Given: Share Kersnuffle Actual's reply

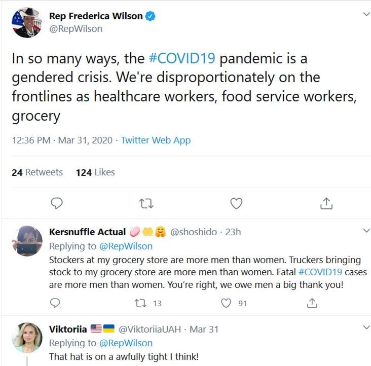Looking at the screenshot, I should (312, 303).
